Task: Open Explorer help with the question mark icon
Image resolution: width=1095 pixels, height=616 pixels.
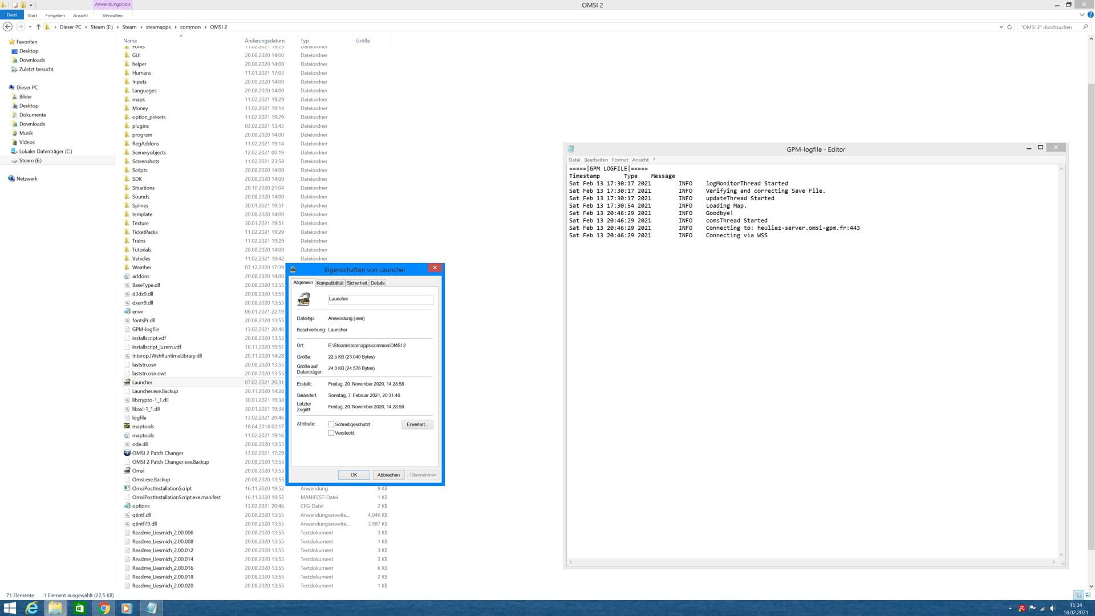Action: point(1090,15)
